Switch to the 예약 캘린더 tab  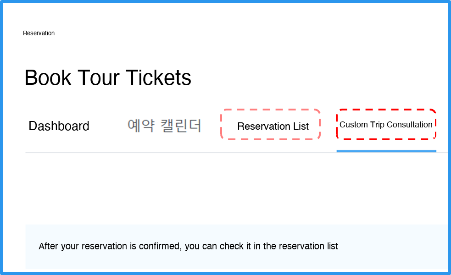pos(164,126)
